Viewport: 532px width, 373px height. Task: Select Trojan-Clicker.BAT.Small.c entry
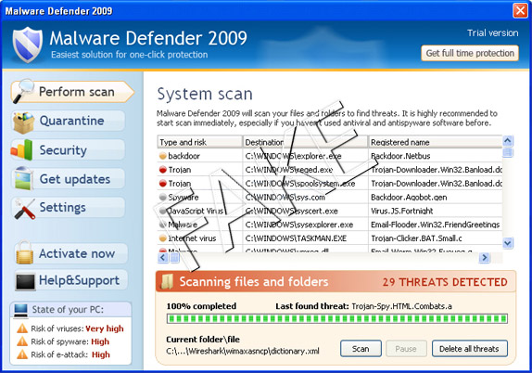click(x=416, y=238)
